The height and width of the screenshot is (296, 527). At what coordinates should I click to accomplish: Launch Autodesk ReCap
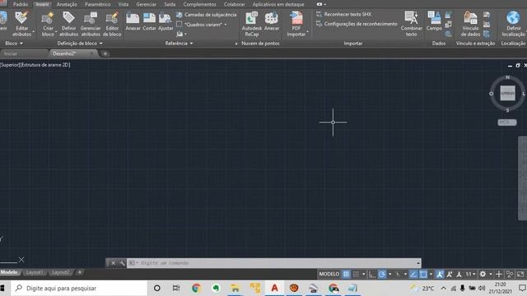[251, 24]
